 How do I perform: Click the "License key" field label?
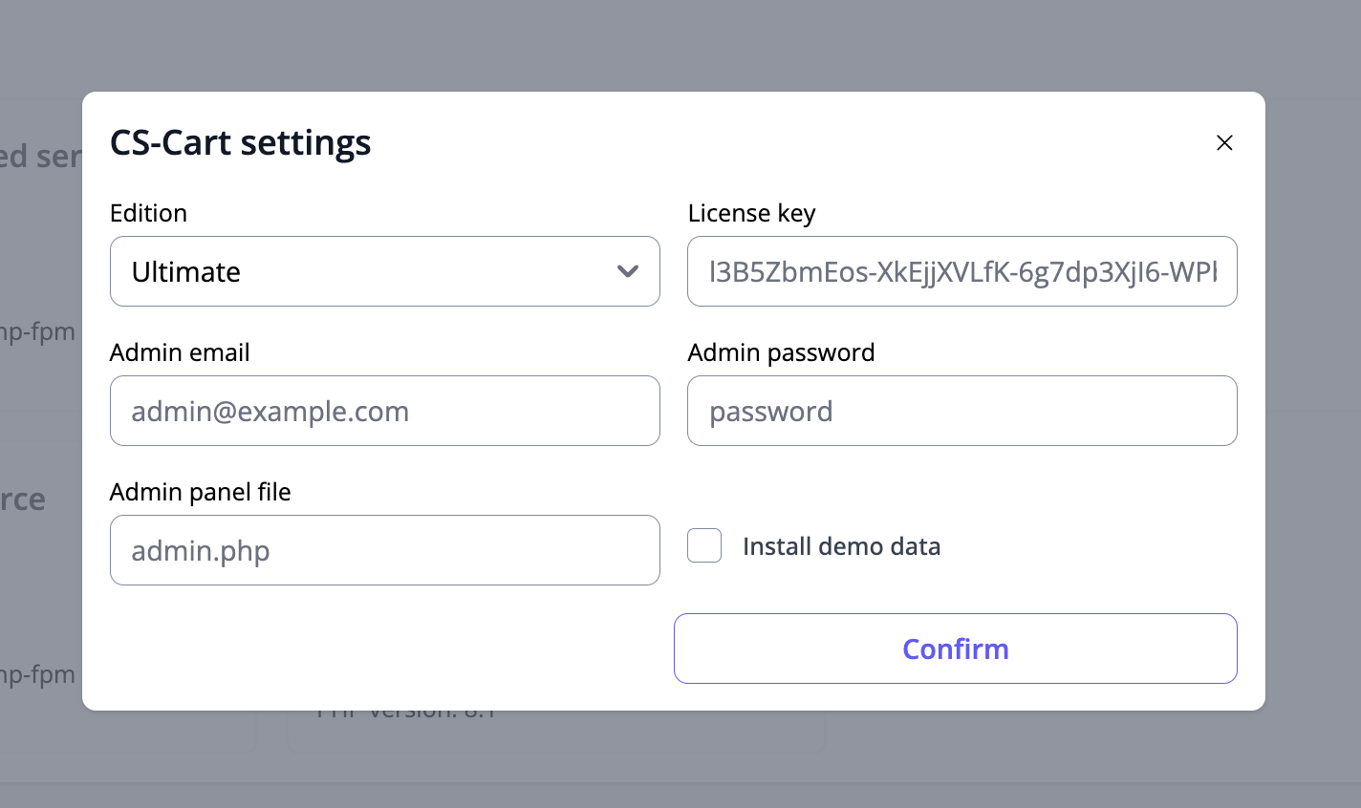point(751,213)
